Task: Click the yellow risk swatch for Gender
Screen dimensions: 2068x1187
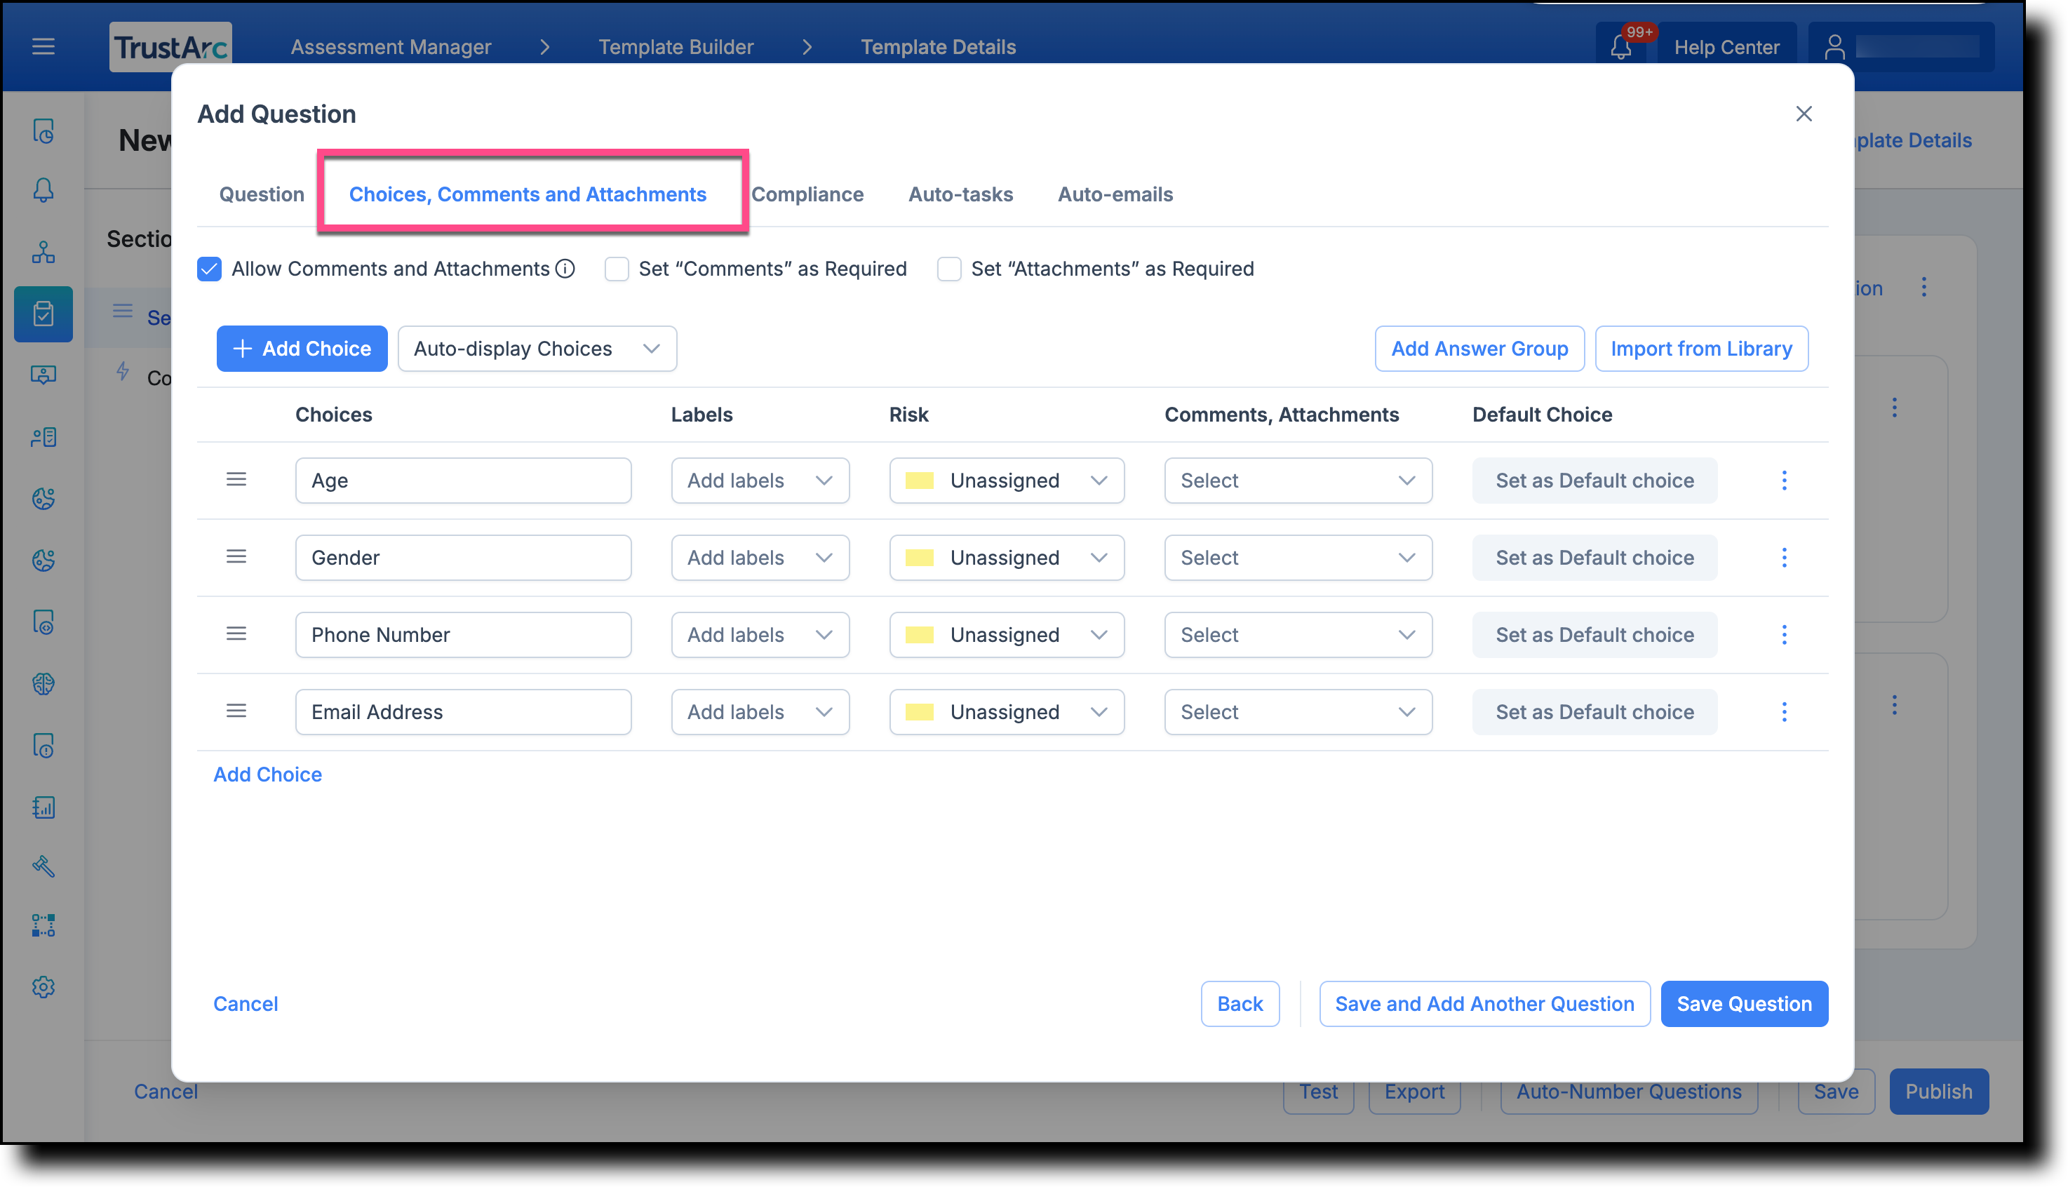Action: coord(920,558)
